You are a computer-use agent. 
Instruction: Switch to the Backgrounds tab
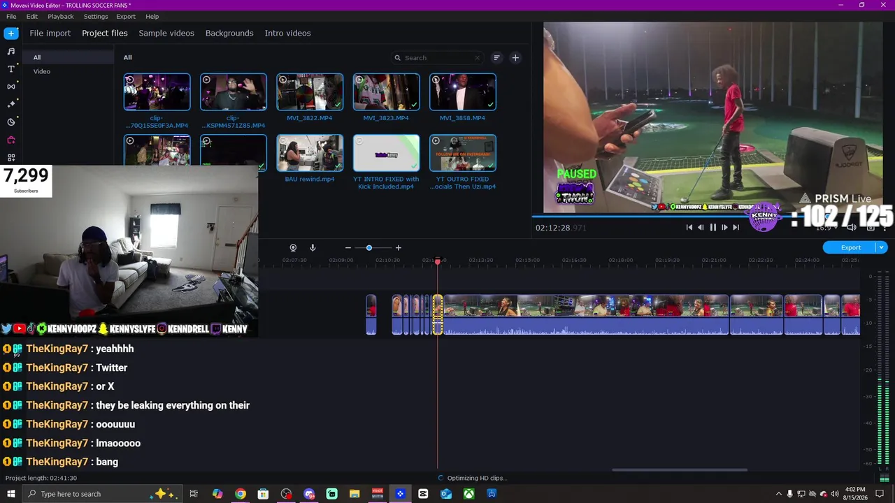[229, 33]
